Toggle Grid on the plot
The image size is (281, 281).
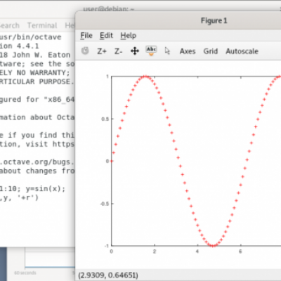click(211, 51)
